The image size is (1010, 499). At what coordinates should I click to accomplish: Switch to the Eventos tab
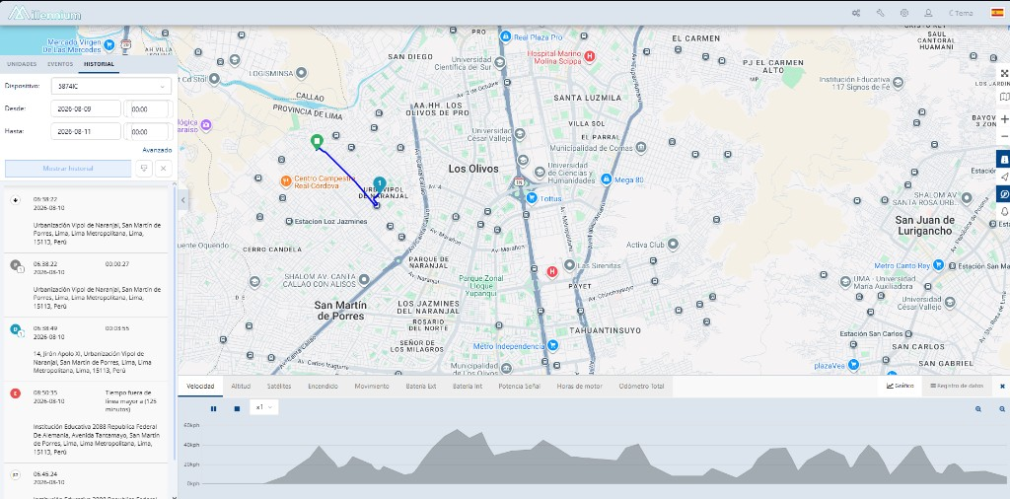point(60,64)
